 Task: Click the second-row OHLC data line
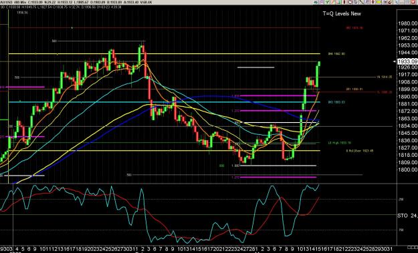[61, 7]
